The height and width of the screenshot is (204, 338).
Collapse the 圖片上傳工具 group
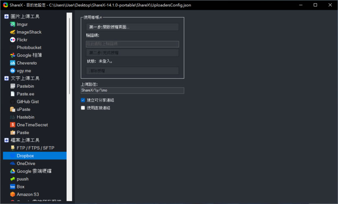point(7,17)
